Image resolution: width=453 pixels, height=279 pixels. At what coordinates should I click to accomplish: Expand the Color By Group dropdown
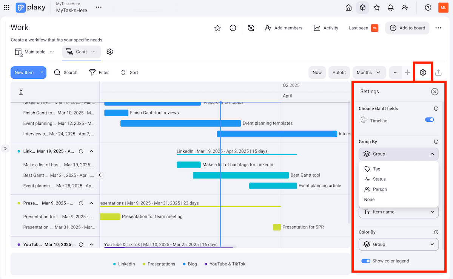tap(398, 244)
